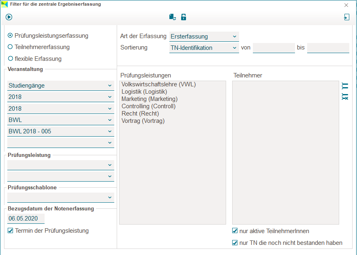Open the Art der Erfassung dropdown
357x255 pixels.
tap(204, 36)
